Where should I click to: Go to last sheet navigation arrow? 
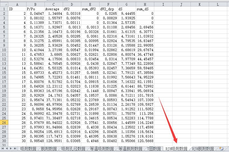click(x=15, y=149)
